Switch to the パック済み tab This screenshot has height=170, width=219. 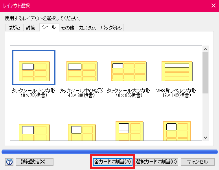pos(111,27)
